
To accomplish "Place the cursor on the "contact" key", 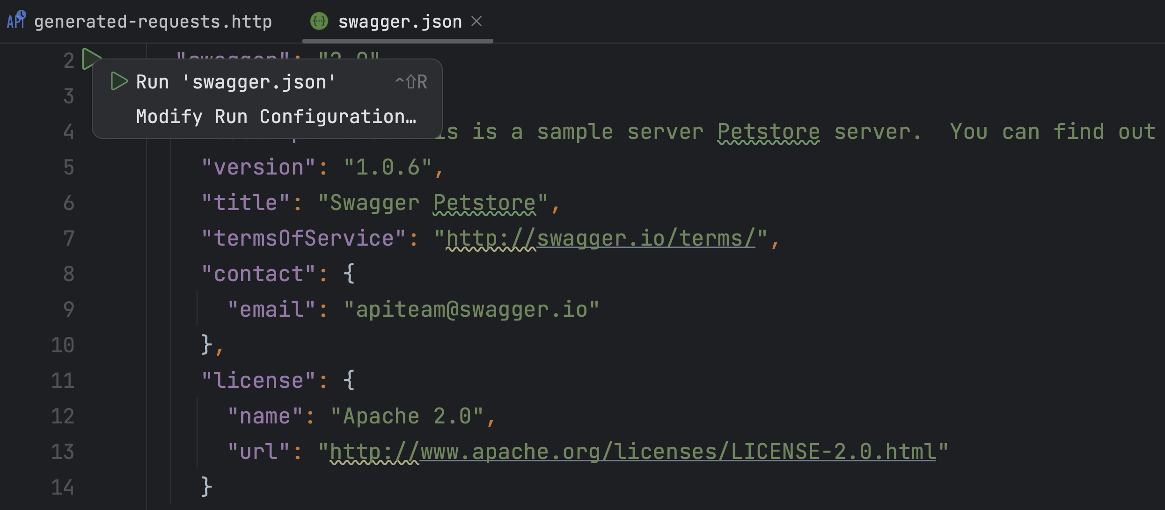I will [258, 274].
